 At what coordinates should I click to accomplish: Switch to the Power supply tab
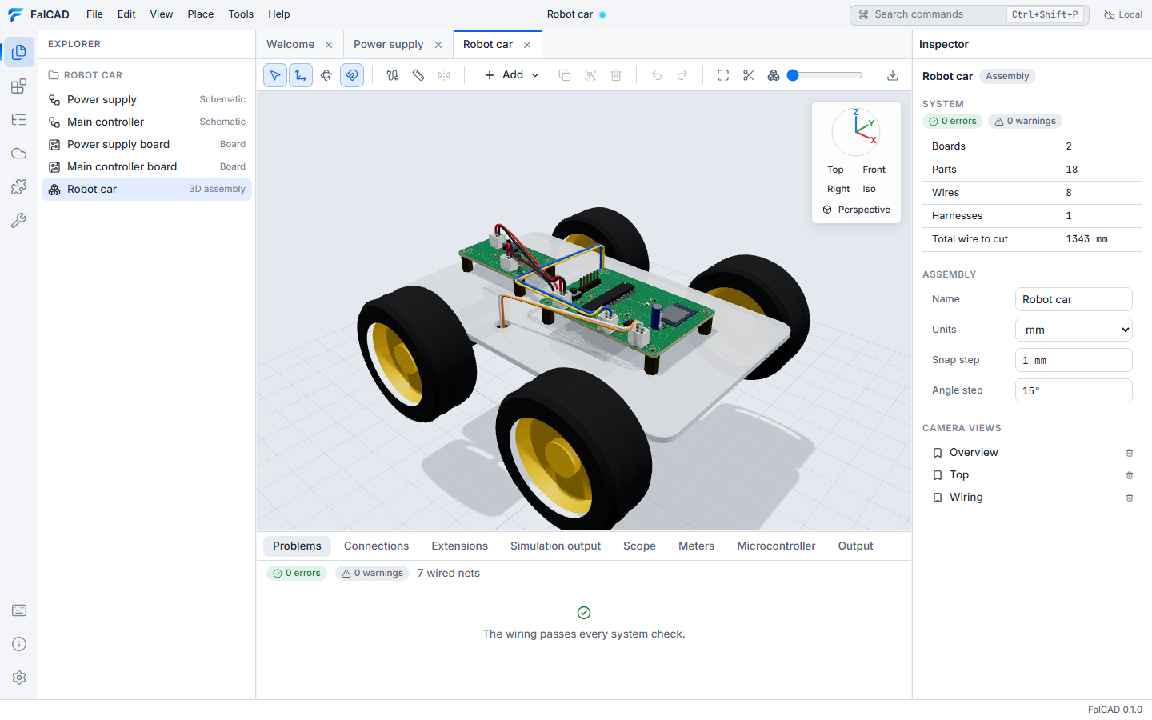(389, 45)
